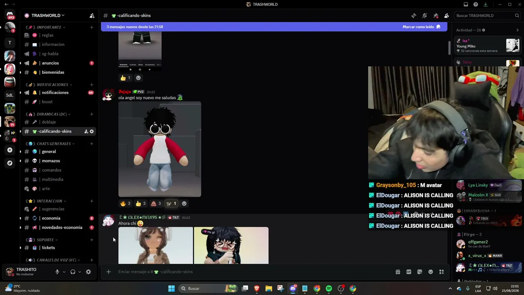The height and width of the screenshot is (295, 524).
Task: Open the sticker picker
Action: 420,272
